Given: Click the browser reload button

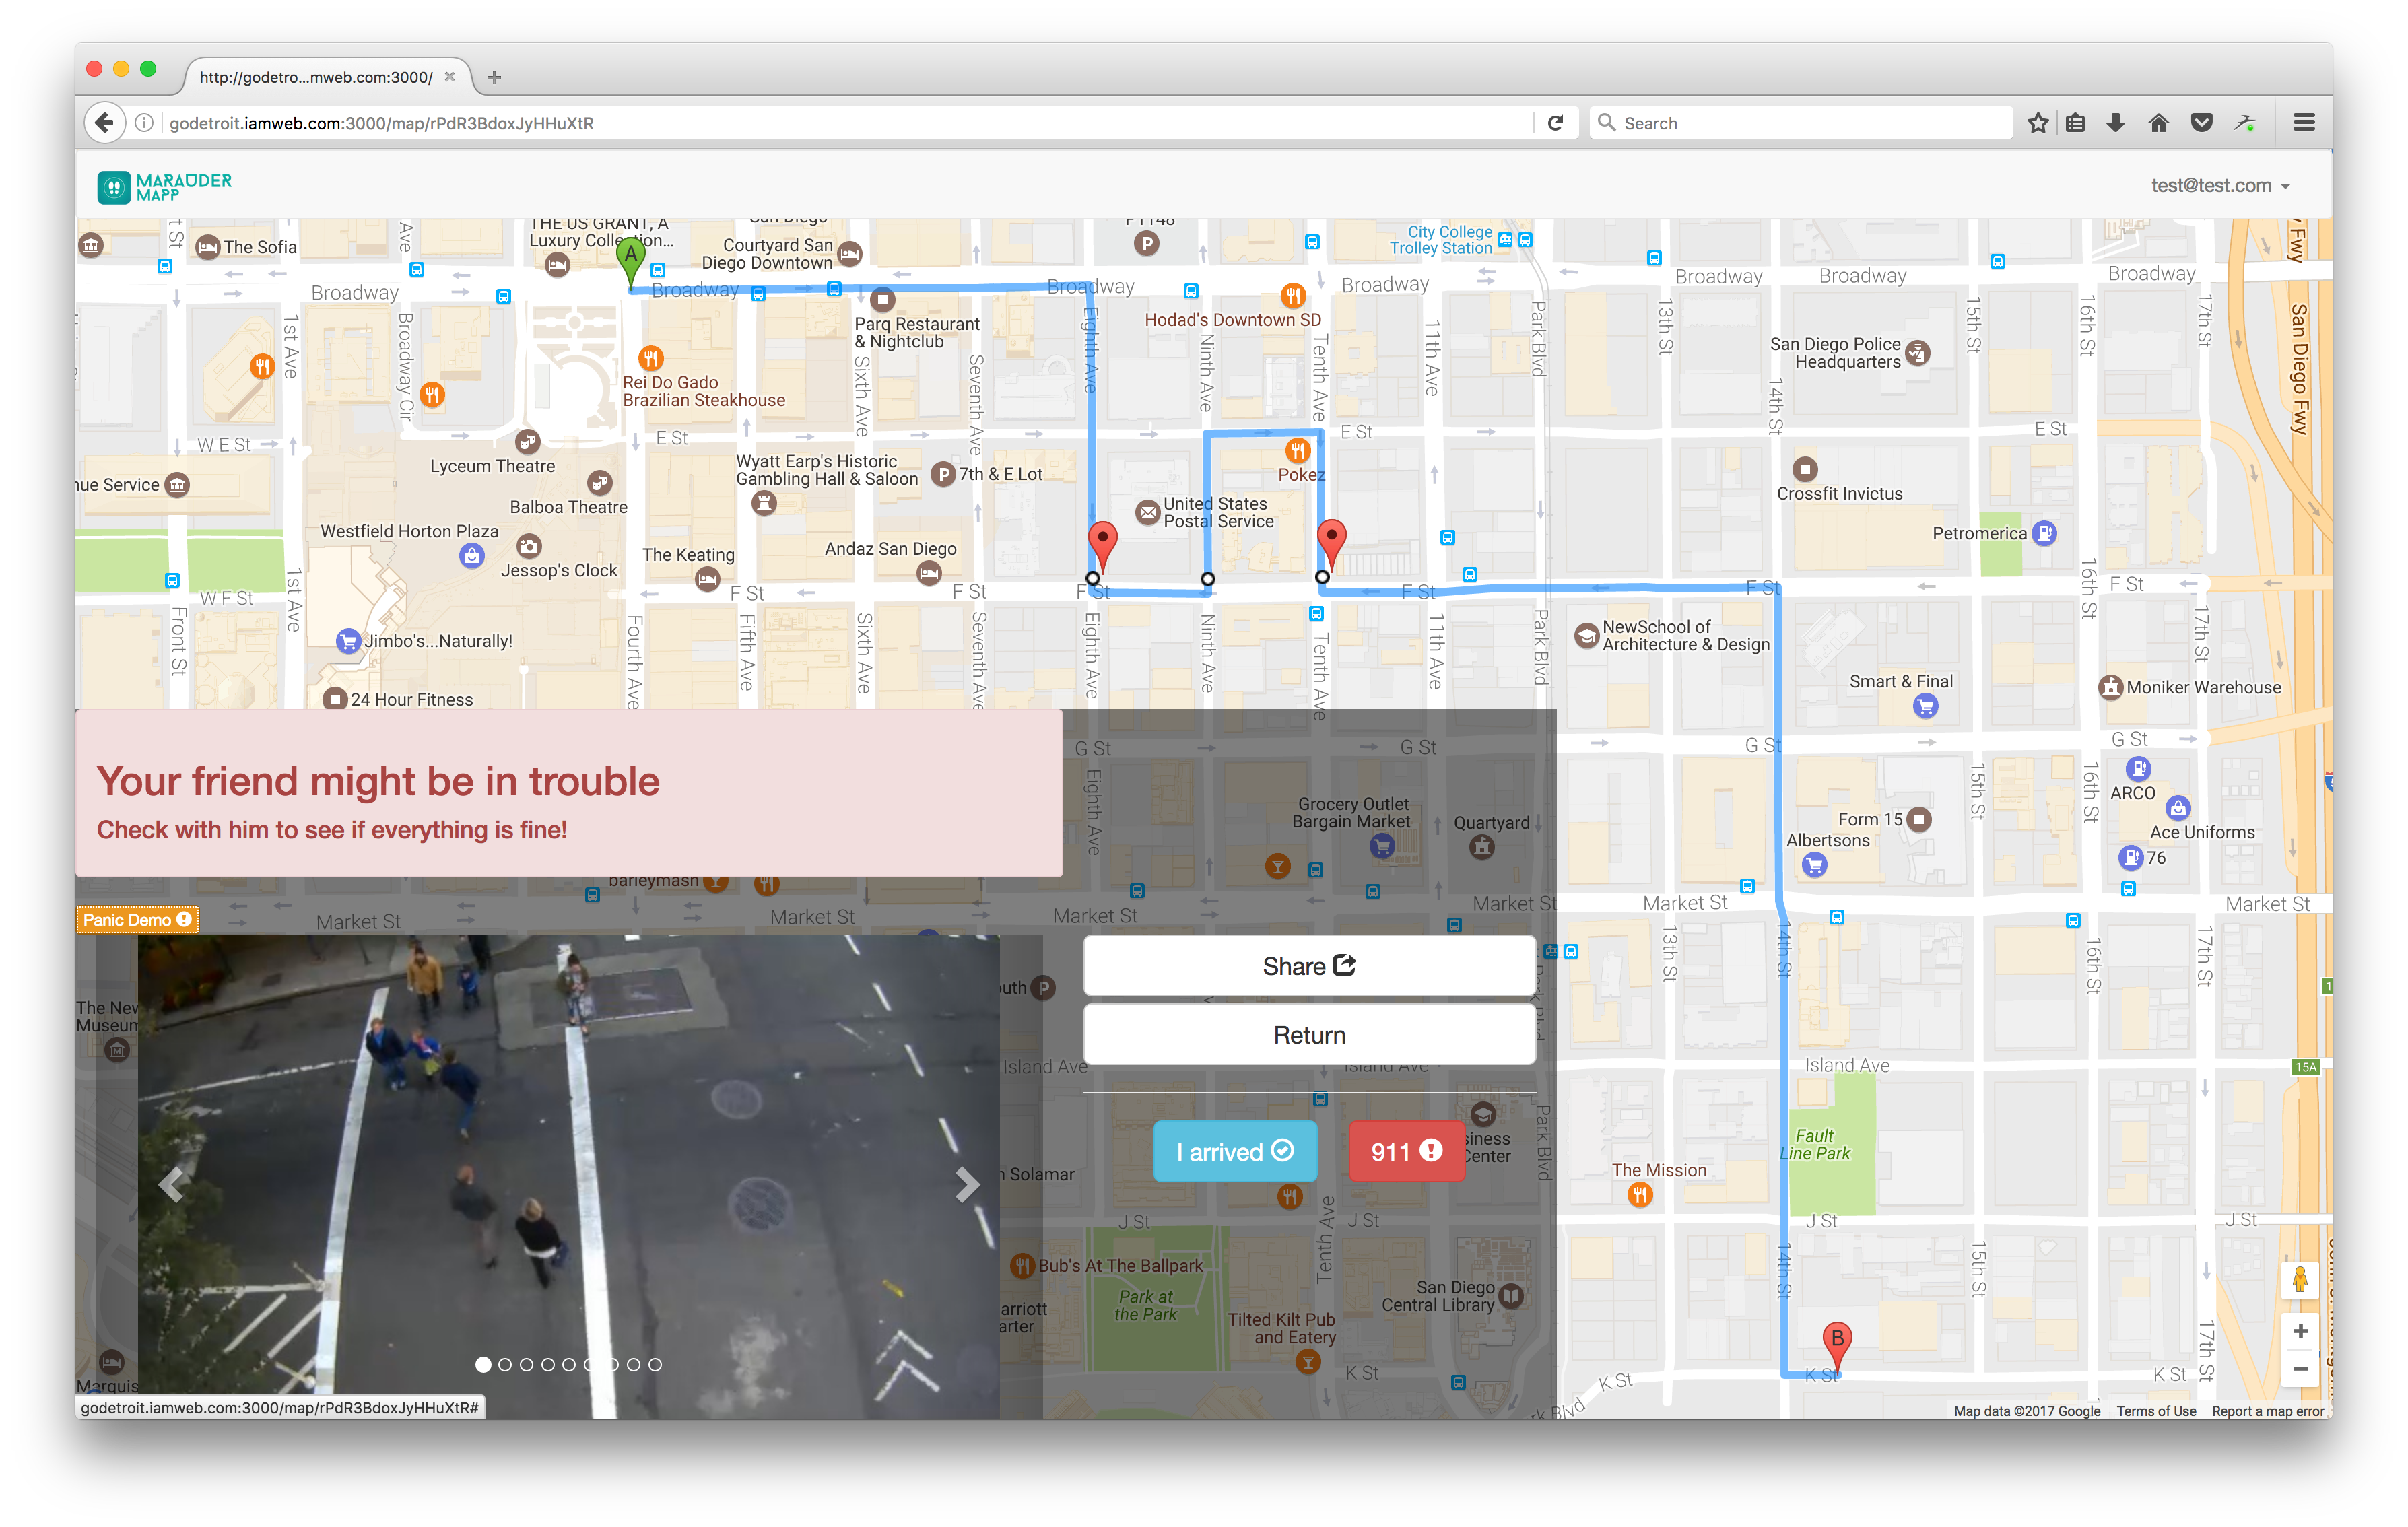Looking at the screenshot, I should (1555, 123).
